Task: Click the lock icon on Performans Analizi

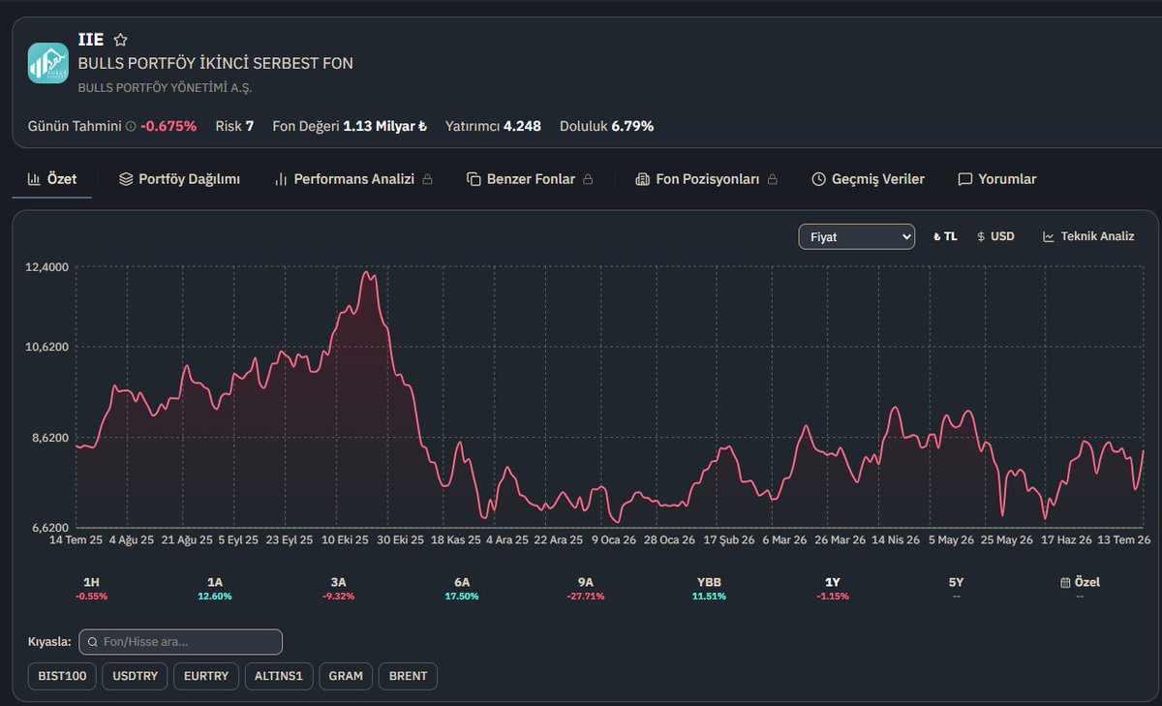Action: click(x=427, y=179)
